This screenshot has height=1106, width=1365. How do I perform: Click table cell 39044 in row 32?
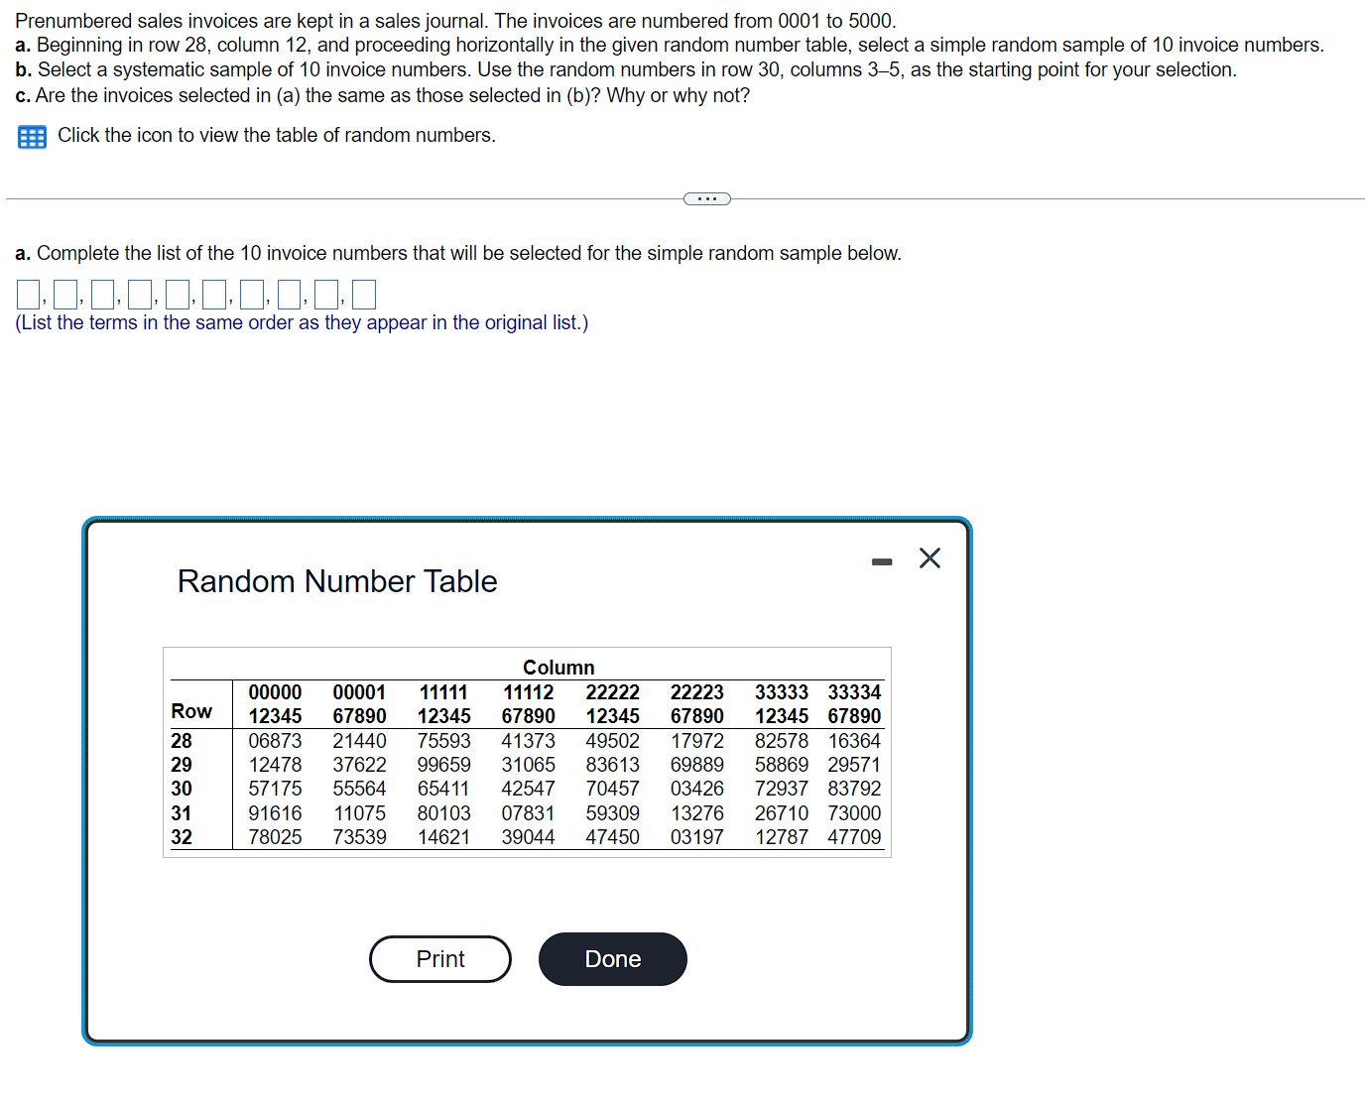528,837
